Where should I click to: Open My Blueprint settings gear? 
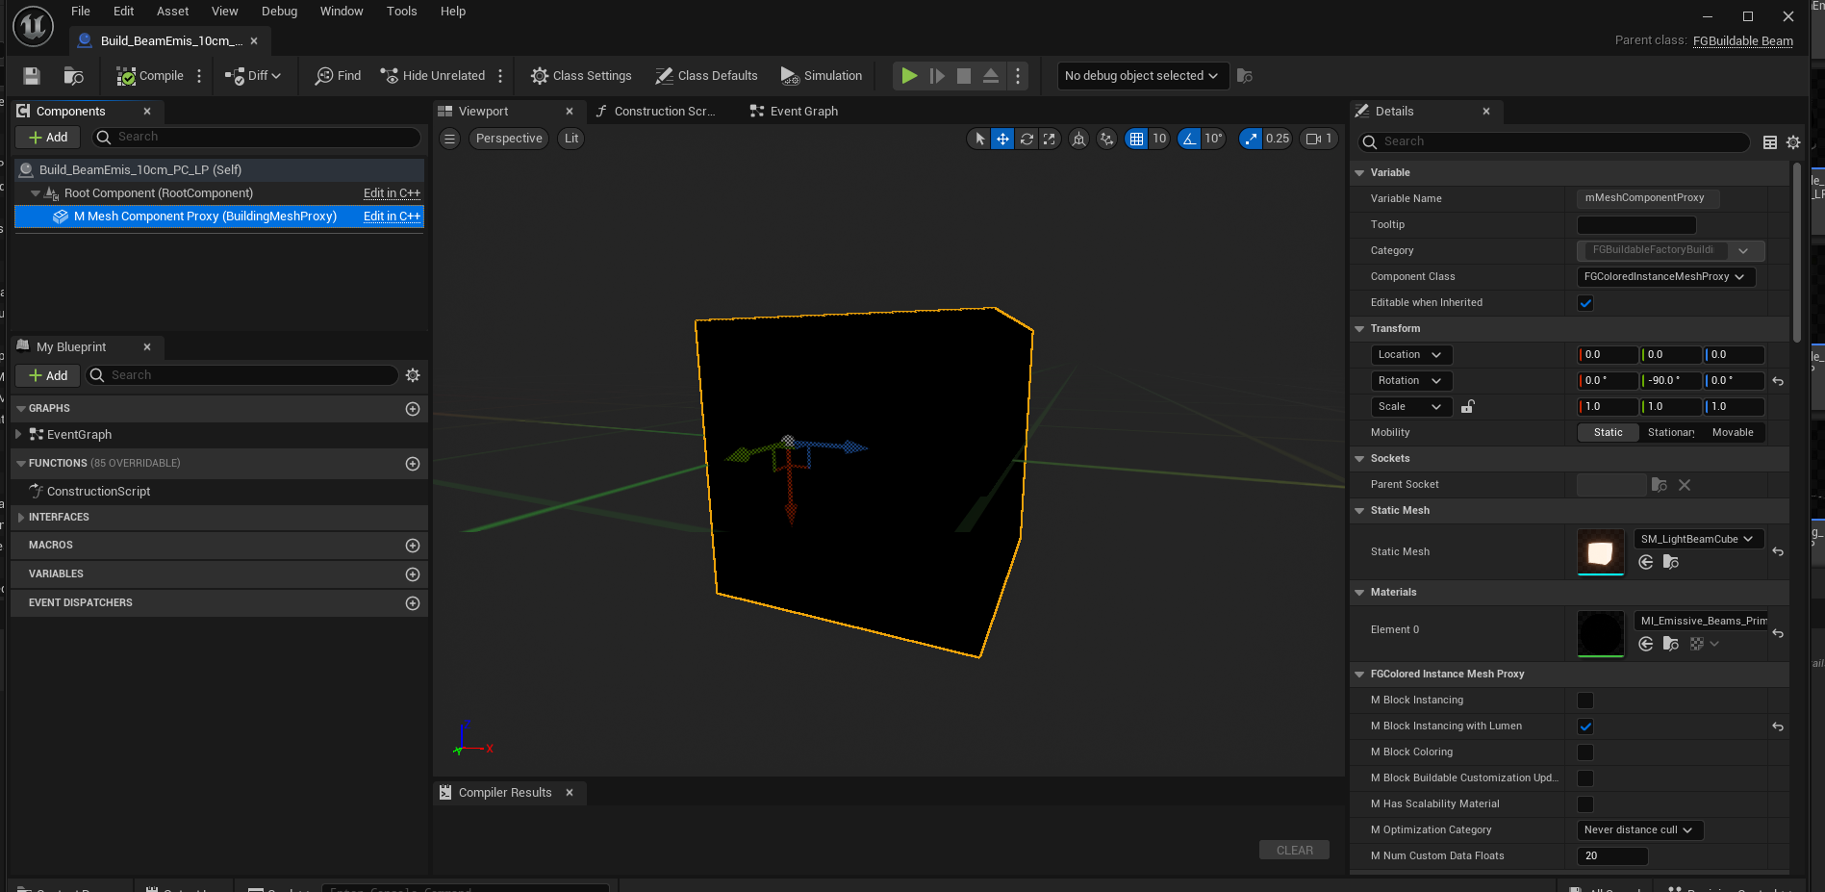tap(413, 375)
